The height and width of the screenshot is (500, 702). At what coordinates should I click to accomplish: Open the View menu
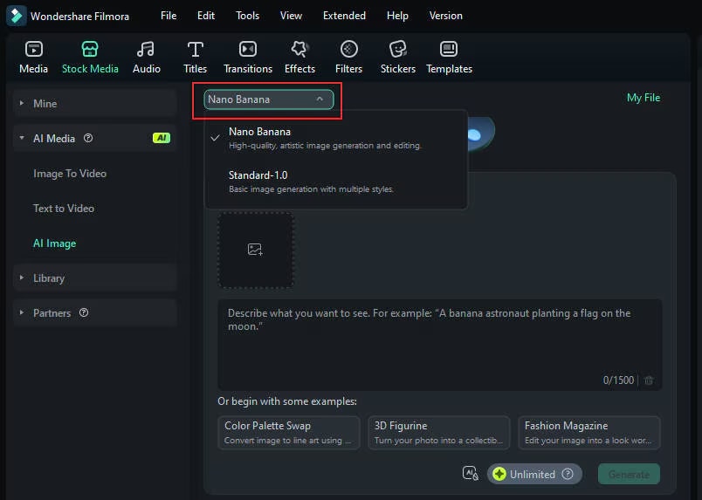(x=291, y=16)
